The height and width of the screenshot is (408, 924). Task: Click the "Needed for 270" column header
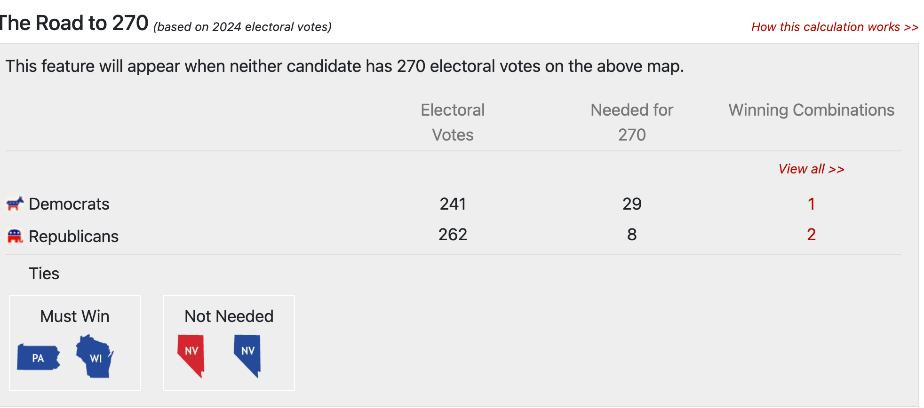point(632,122)
